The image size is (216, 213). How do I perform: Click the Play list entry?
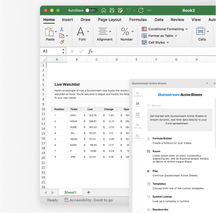click(x=173, y=173)
